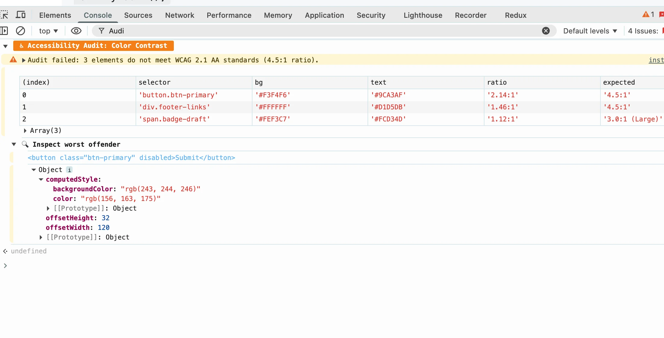The image size is (664, 338).
Task: Collapse the Object tree node
Action: coord(34,170)
